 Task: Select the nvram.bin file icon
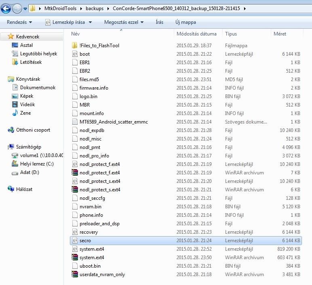point(75,207)
